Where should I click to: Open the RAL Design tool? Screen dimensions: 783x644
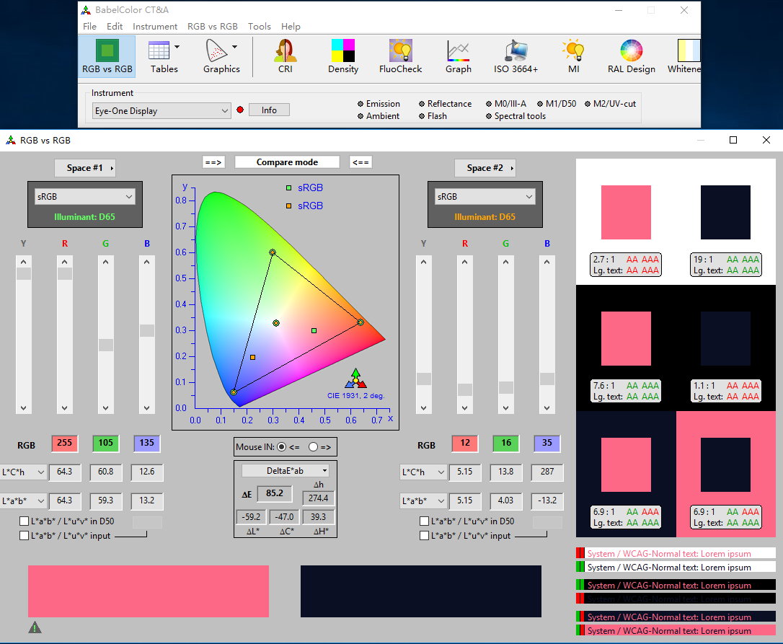[631, 56]
